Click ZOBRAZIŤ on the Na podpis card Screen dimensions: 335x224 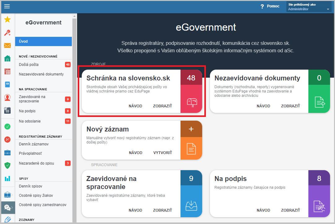[290, 210]
